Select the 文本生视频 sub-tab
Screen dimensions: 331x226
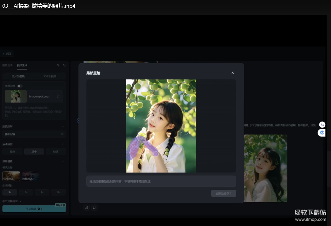50,76
